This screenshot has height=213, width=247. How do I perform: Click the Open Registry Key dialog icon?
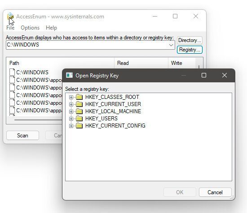(x=69, y=75)
